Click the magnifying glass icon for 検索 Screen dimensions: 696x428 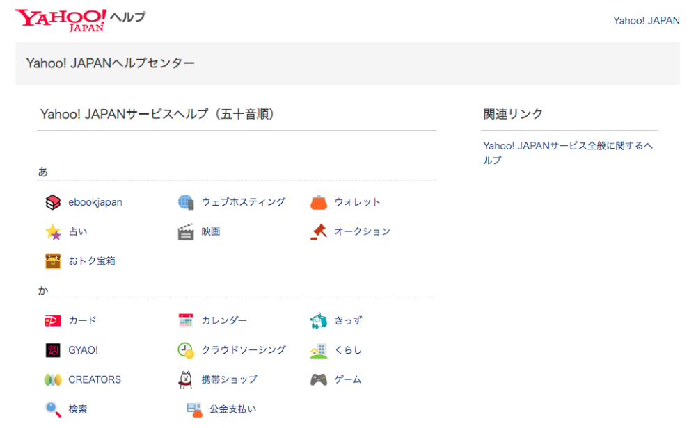53,409
